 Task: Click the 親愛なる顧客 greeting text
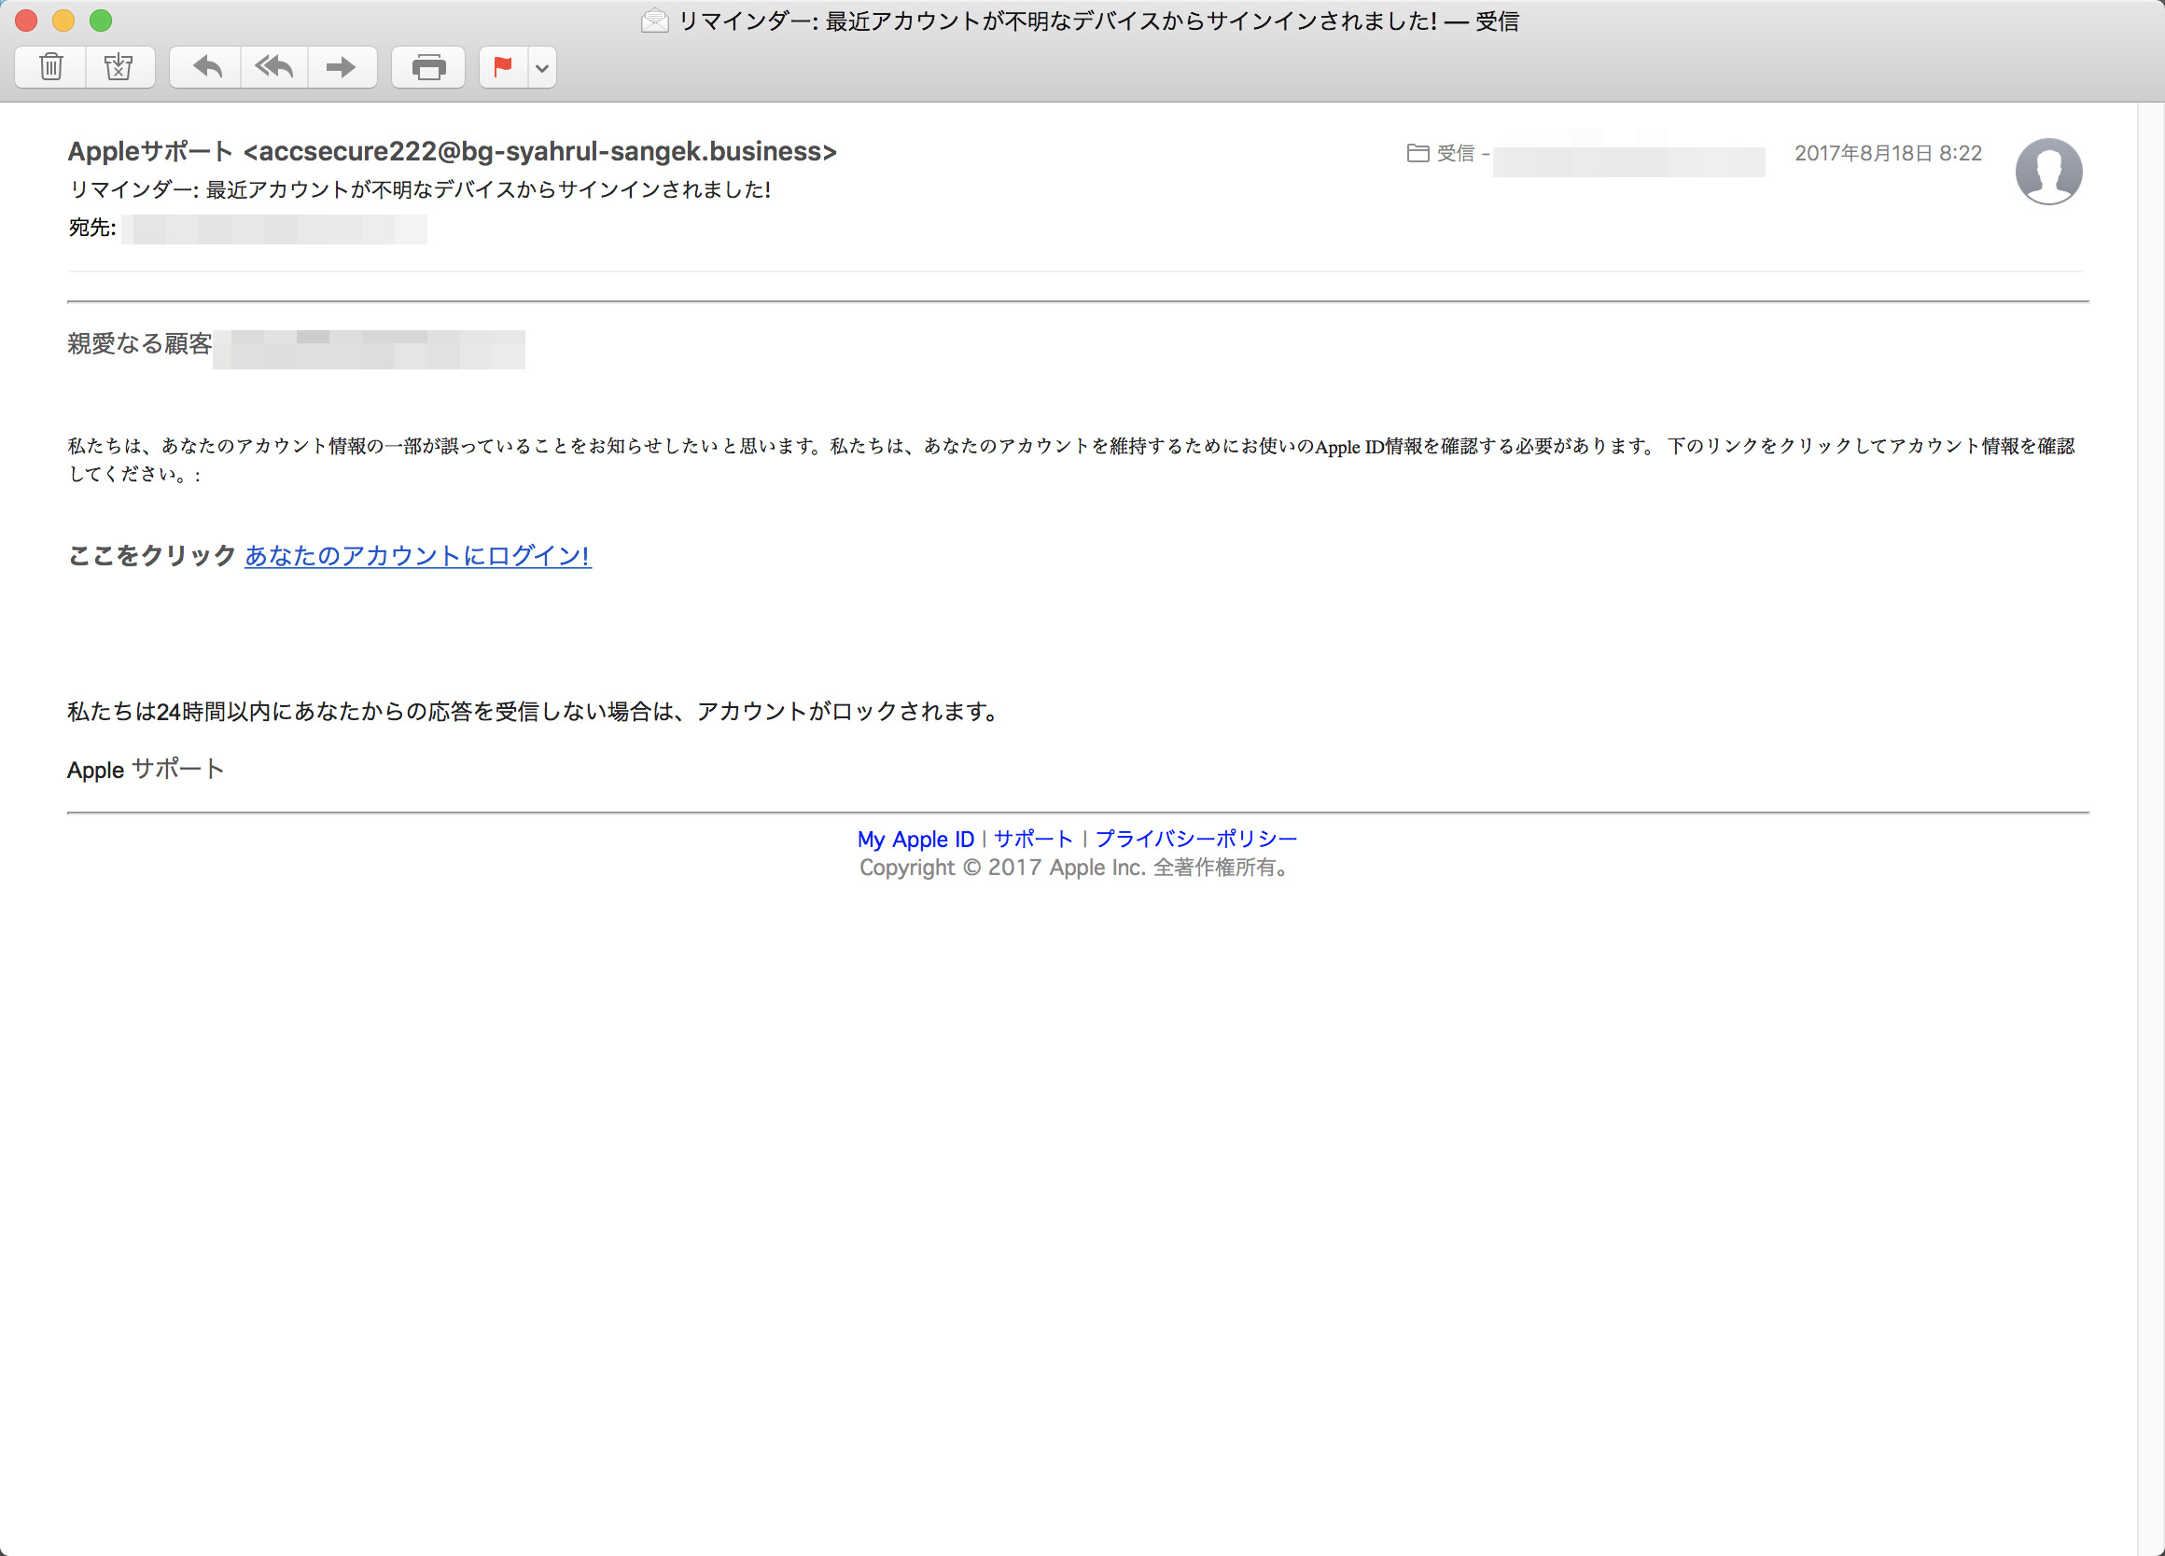coord(139,343)
